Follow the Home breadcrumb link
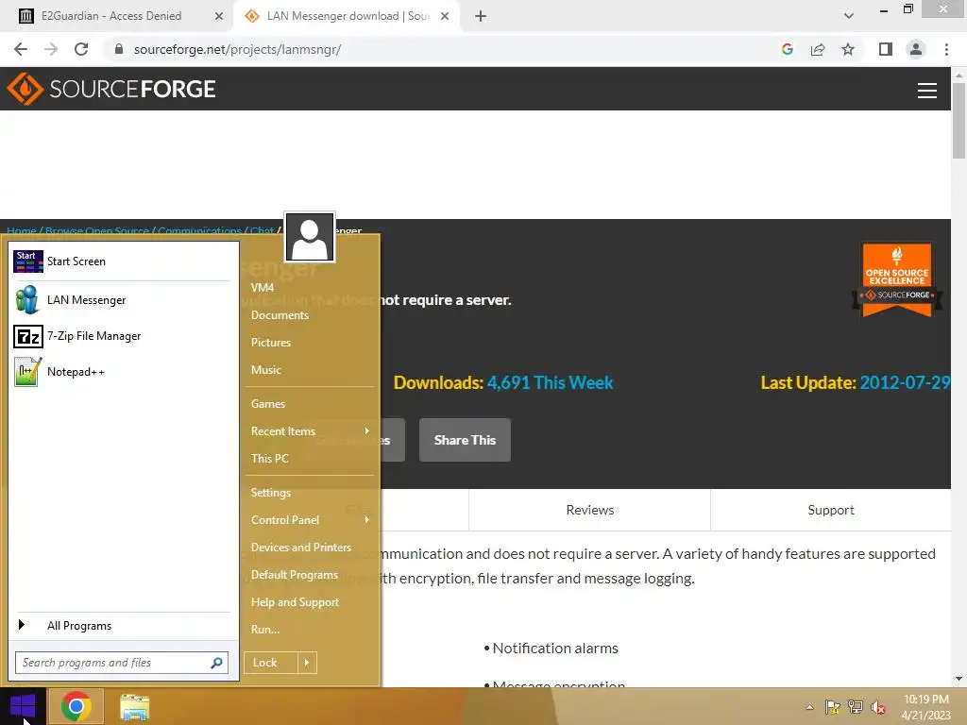 [22, 230]
